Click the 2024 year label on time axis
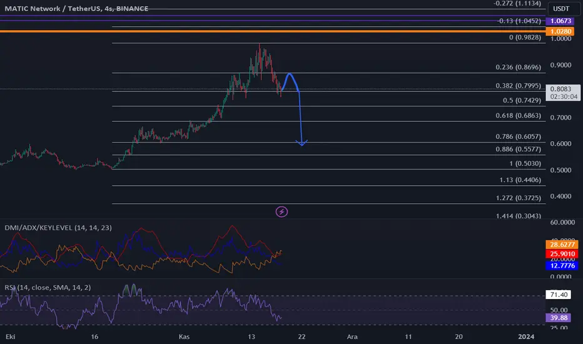Image resolution: width=583 pixels, height=344 pixels. [526, 336]
